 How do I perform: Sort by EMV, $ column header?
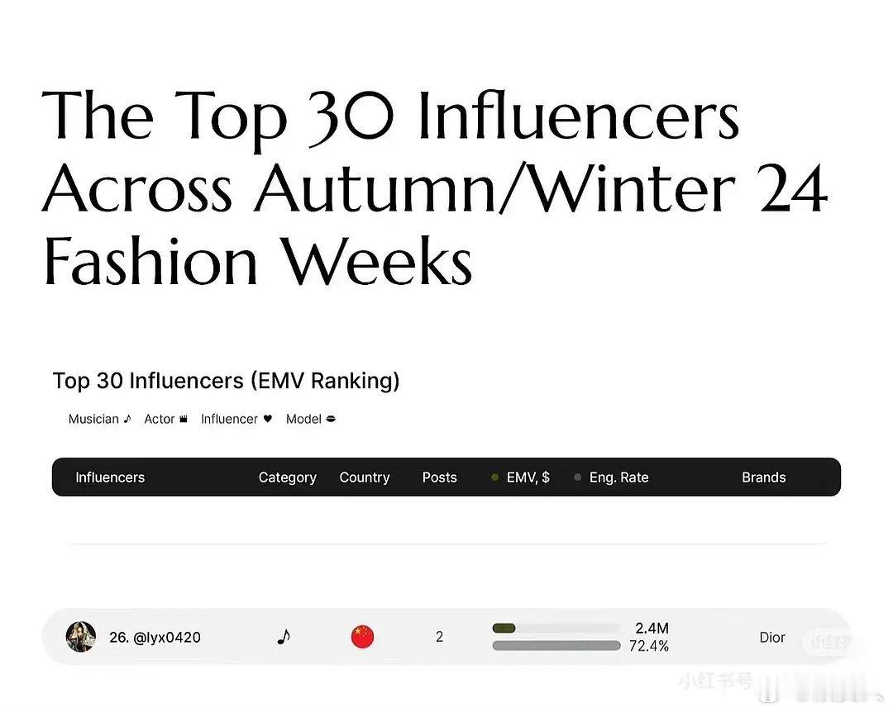(528, 477)
